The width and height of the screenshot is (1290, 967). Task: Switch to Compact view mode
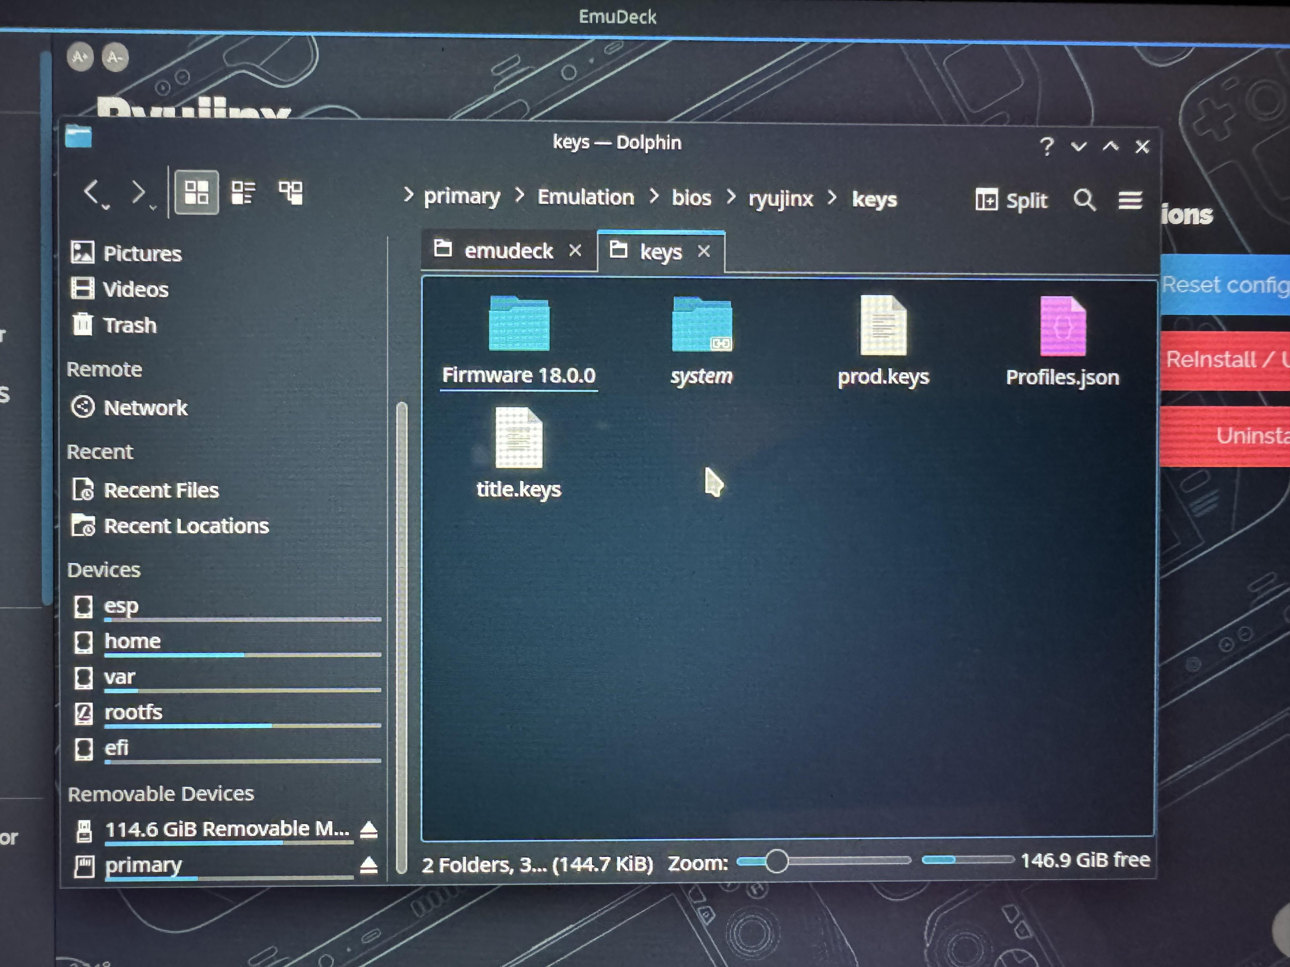pyautogui.click(x=243, y=193)
